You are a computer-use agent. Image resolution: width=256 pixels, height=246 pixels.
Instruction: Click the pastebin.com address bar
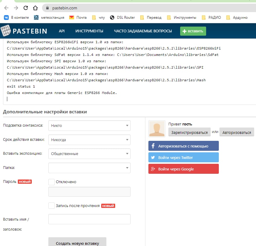point(149,8)
